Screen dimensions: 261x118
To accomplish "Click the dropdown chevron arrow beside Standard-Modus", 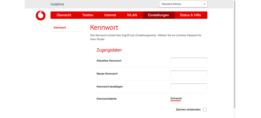I will tap(204, 4).
